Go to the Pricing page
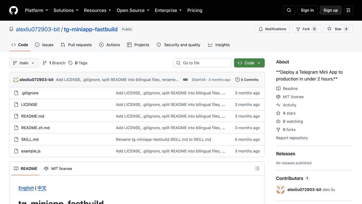362x204 pixels. coord(195,10)
